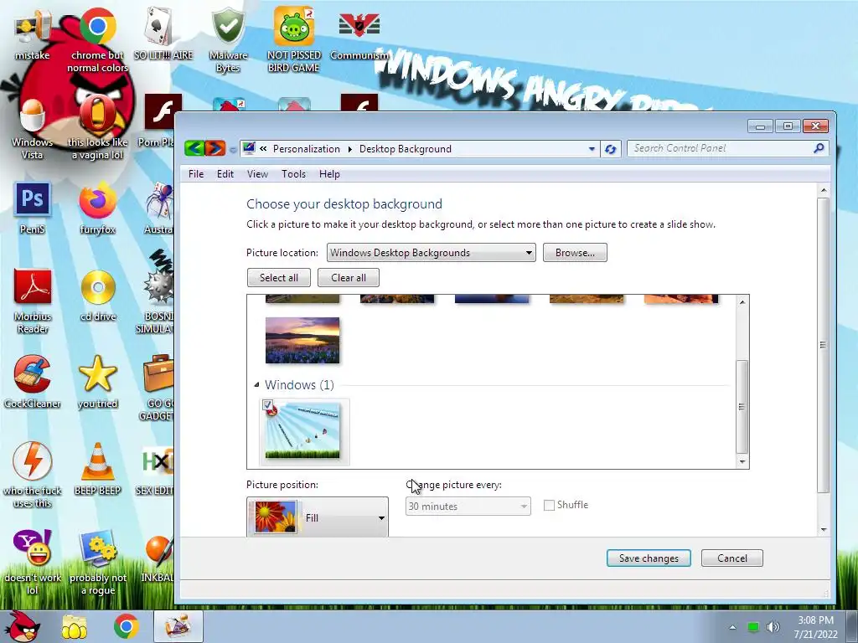Collapse the Windows (1) group
This screenshot has height=643, width=858.
tap(256, 385)
